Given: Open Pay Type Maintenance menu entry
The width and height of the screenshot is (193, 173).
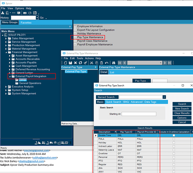Looking at the screenshot, I should point(90,37).
